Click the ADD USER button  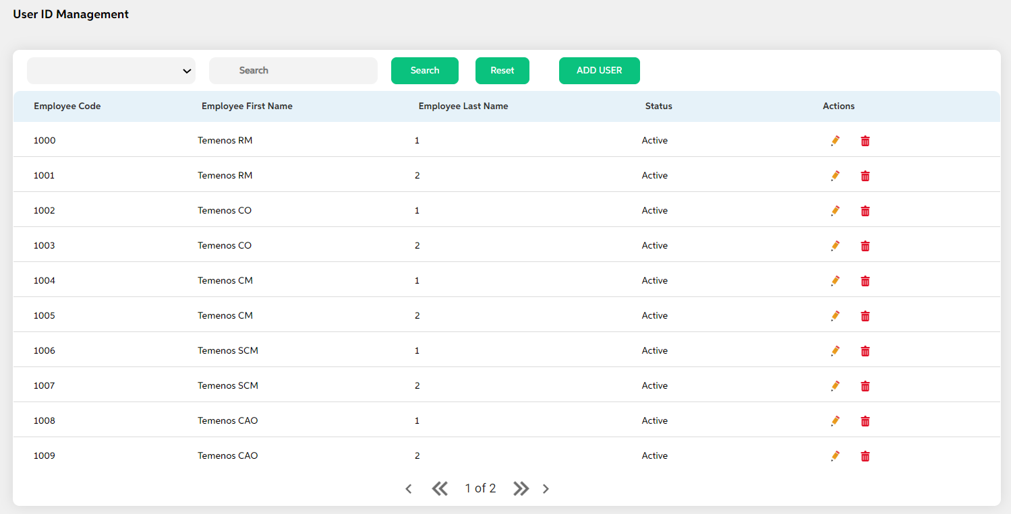(x=600, y=71)
